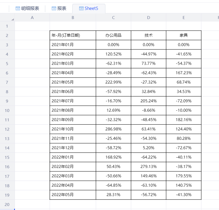Select the Sheet5 tab
219x210 pixels.
click(89, 9)
